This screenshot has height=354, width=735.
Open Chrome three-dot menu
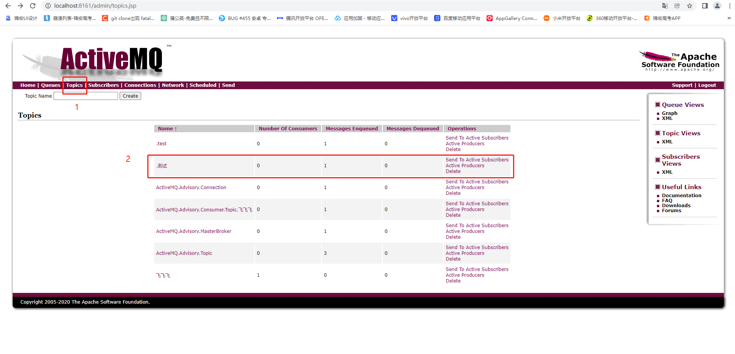(730, 6)
